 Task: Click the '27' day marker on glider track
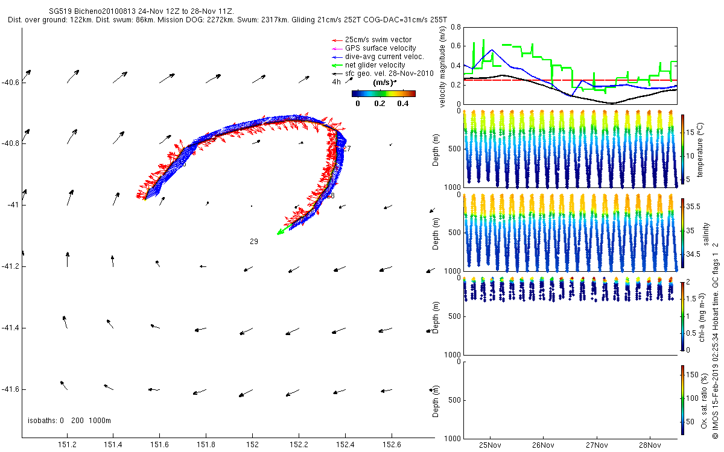click(347, 148)
